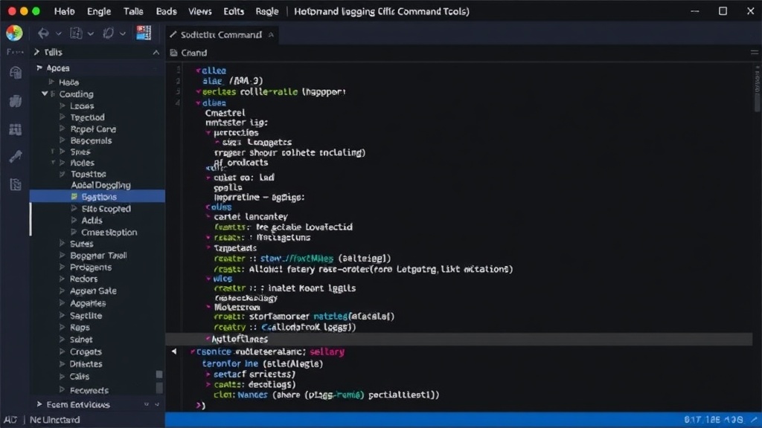The height and width of the screenshot is (428, 762).
Task: Select the Crogats tree item
Action: pyautogui.click(x=86, y=351)
